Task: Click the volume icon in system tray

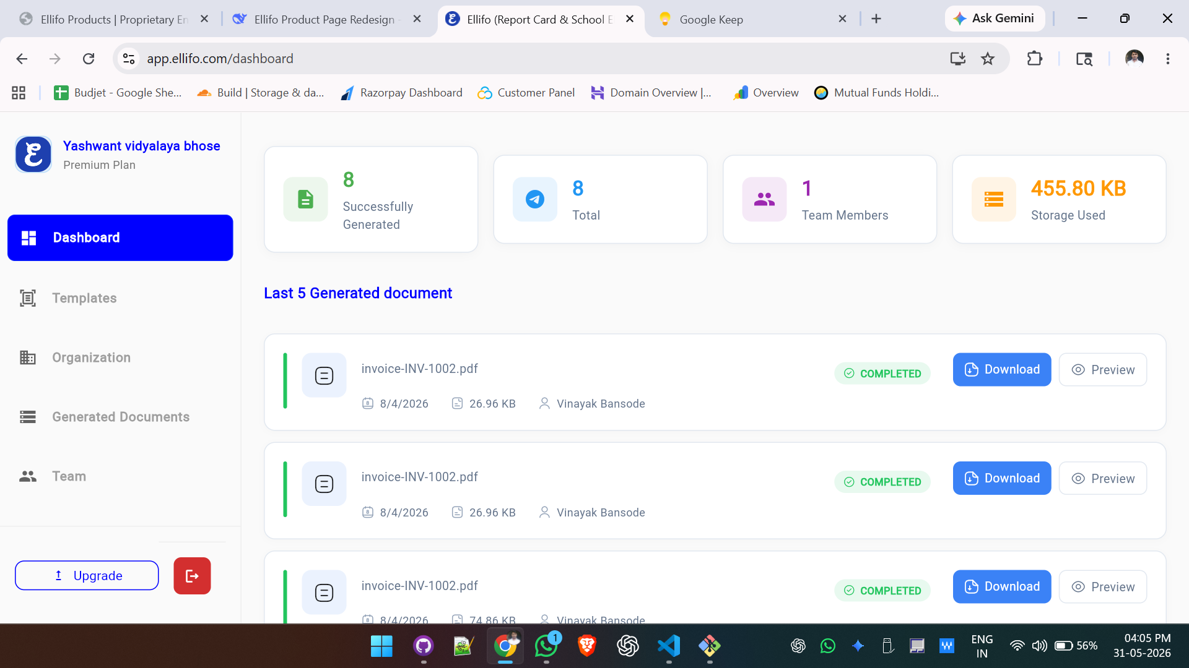Action: point(1039,646)
